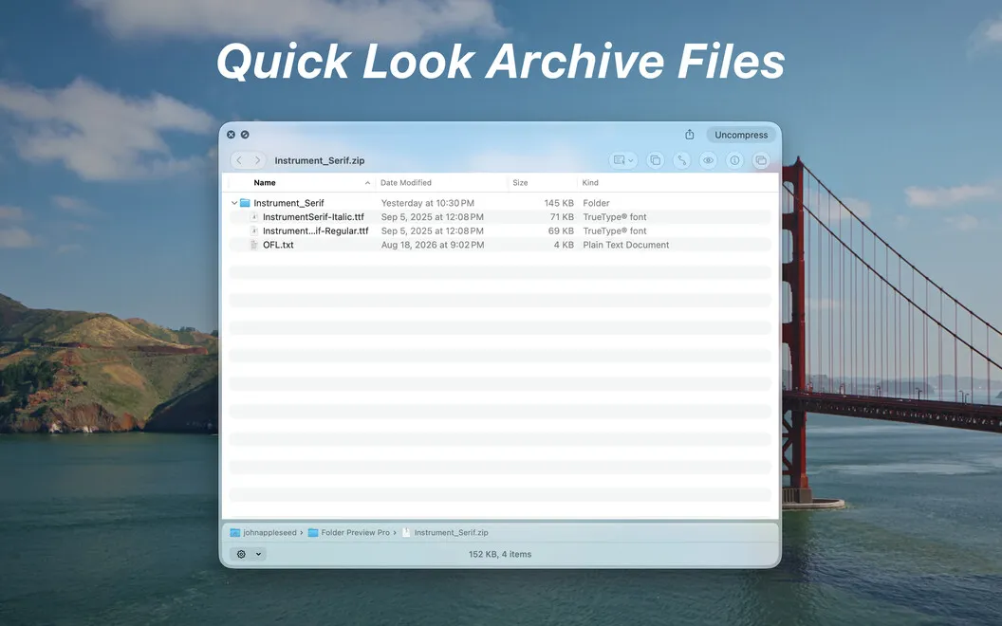Click the 'Aug 18, 2026 at 9:02 PM' date
The image size is (1002, 626).
433,245
